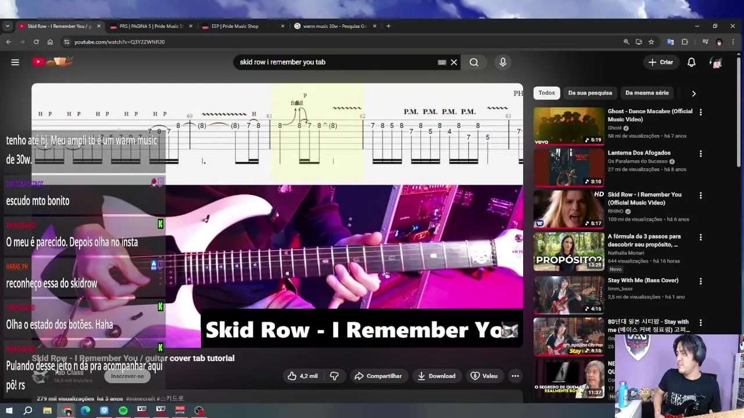Open Ghost Dance Macabre video thumbnail
This screenshot has width=744, height=418.
[569, 126]
